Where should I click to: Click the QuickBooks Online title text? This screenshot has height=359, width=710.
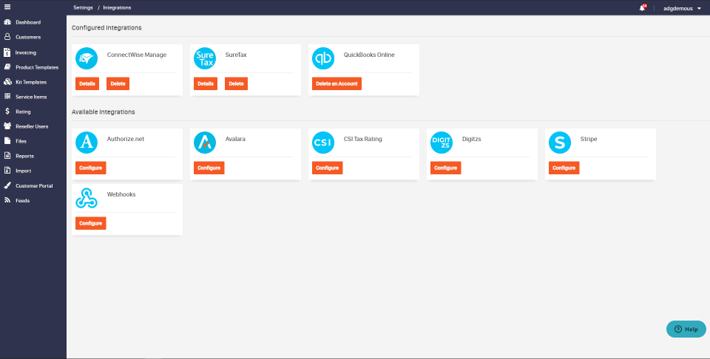pyautogui.click(x=369, y=55)
